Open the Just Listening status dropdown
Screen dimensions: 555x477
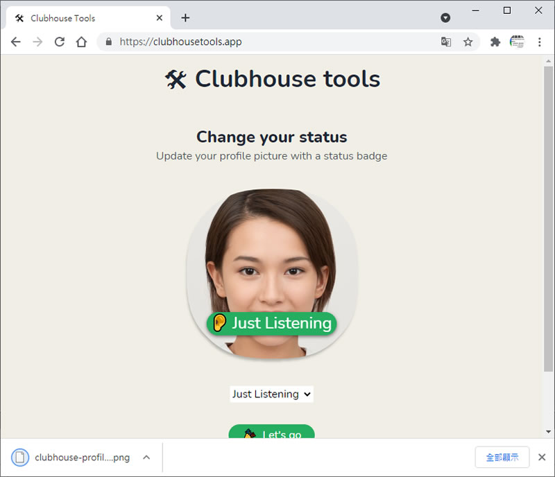click(x=271, y=394)
